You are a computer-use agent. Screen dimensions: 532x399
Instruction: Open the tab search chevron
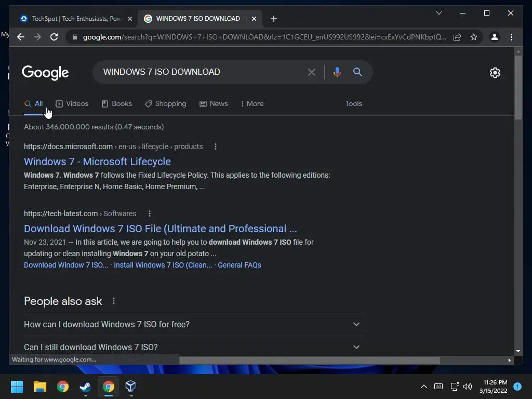click(x=438, y=13)
